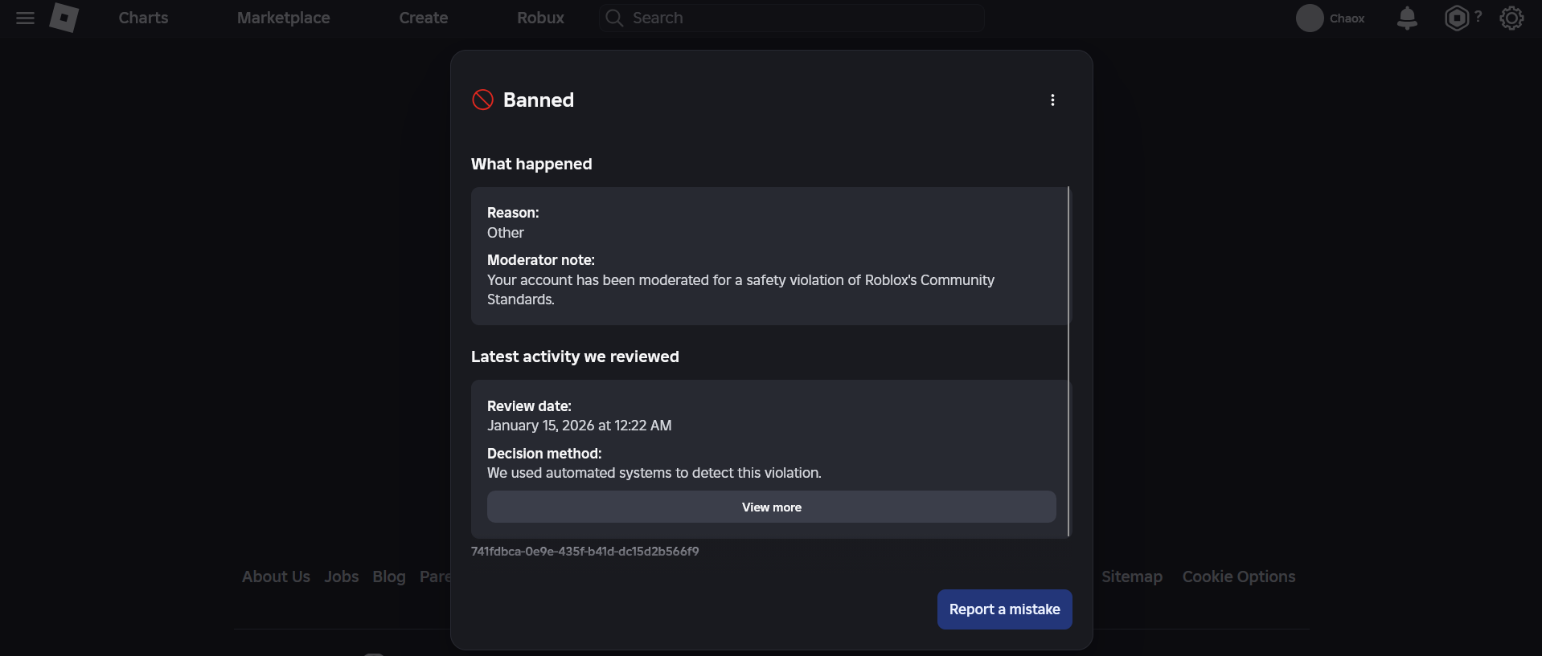The height and width of the screenshot is (656, 1542).
Task: Open the Blog footer link
Action: tap(389, 577)
